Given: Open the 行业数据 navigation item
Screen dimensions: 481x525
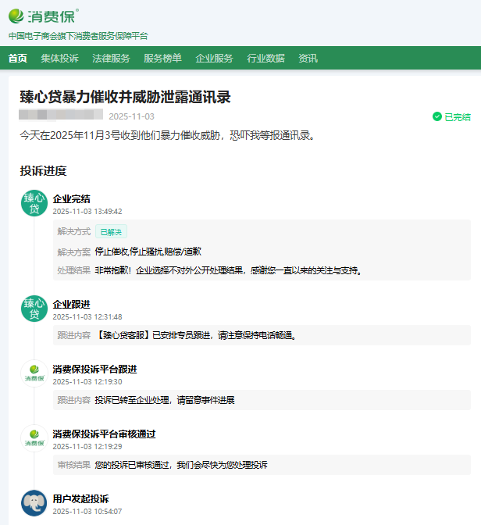Looking at the screenshot, I should (x=265, y=59).
